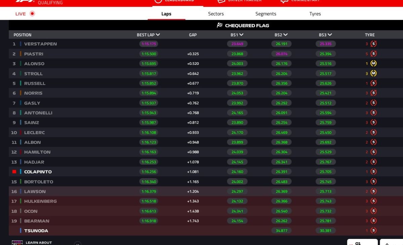This screenshot has height=245, width=403.
Task: Click Tsunoda's soft tyre icon
Action: [x=373, y=231]
